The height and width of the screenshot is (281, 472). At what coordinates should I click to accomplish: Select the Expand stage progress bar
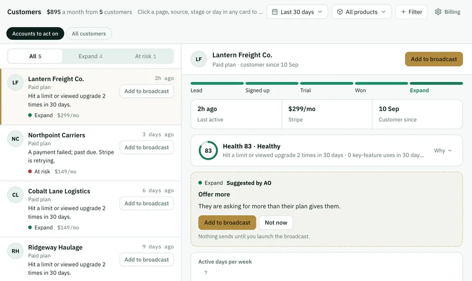pos(436,84)
